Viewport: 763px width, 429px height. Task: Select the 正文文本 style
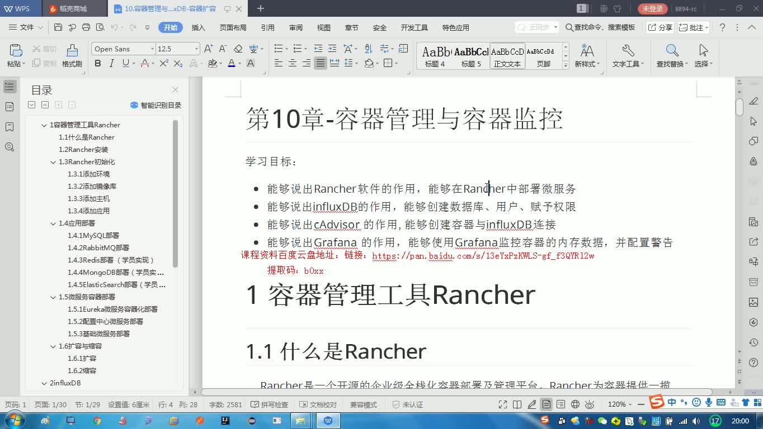pos(507,56)
